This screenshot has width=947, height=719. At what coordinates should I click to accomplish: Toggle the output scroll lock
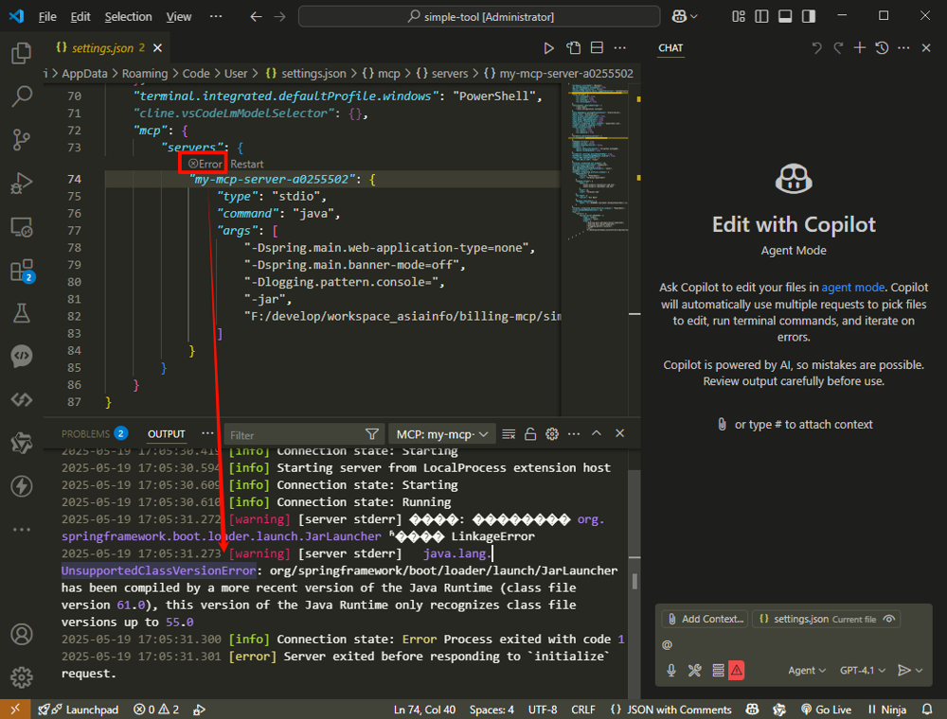coord(530,434)
